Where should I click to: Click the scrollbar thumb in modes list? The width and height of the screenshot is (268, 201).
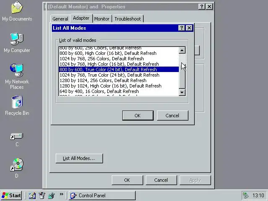pyautogui.click(x=182, y=75)
